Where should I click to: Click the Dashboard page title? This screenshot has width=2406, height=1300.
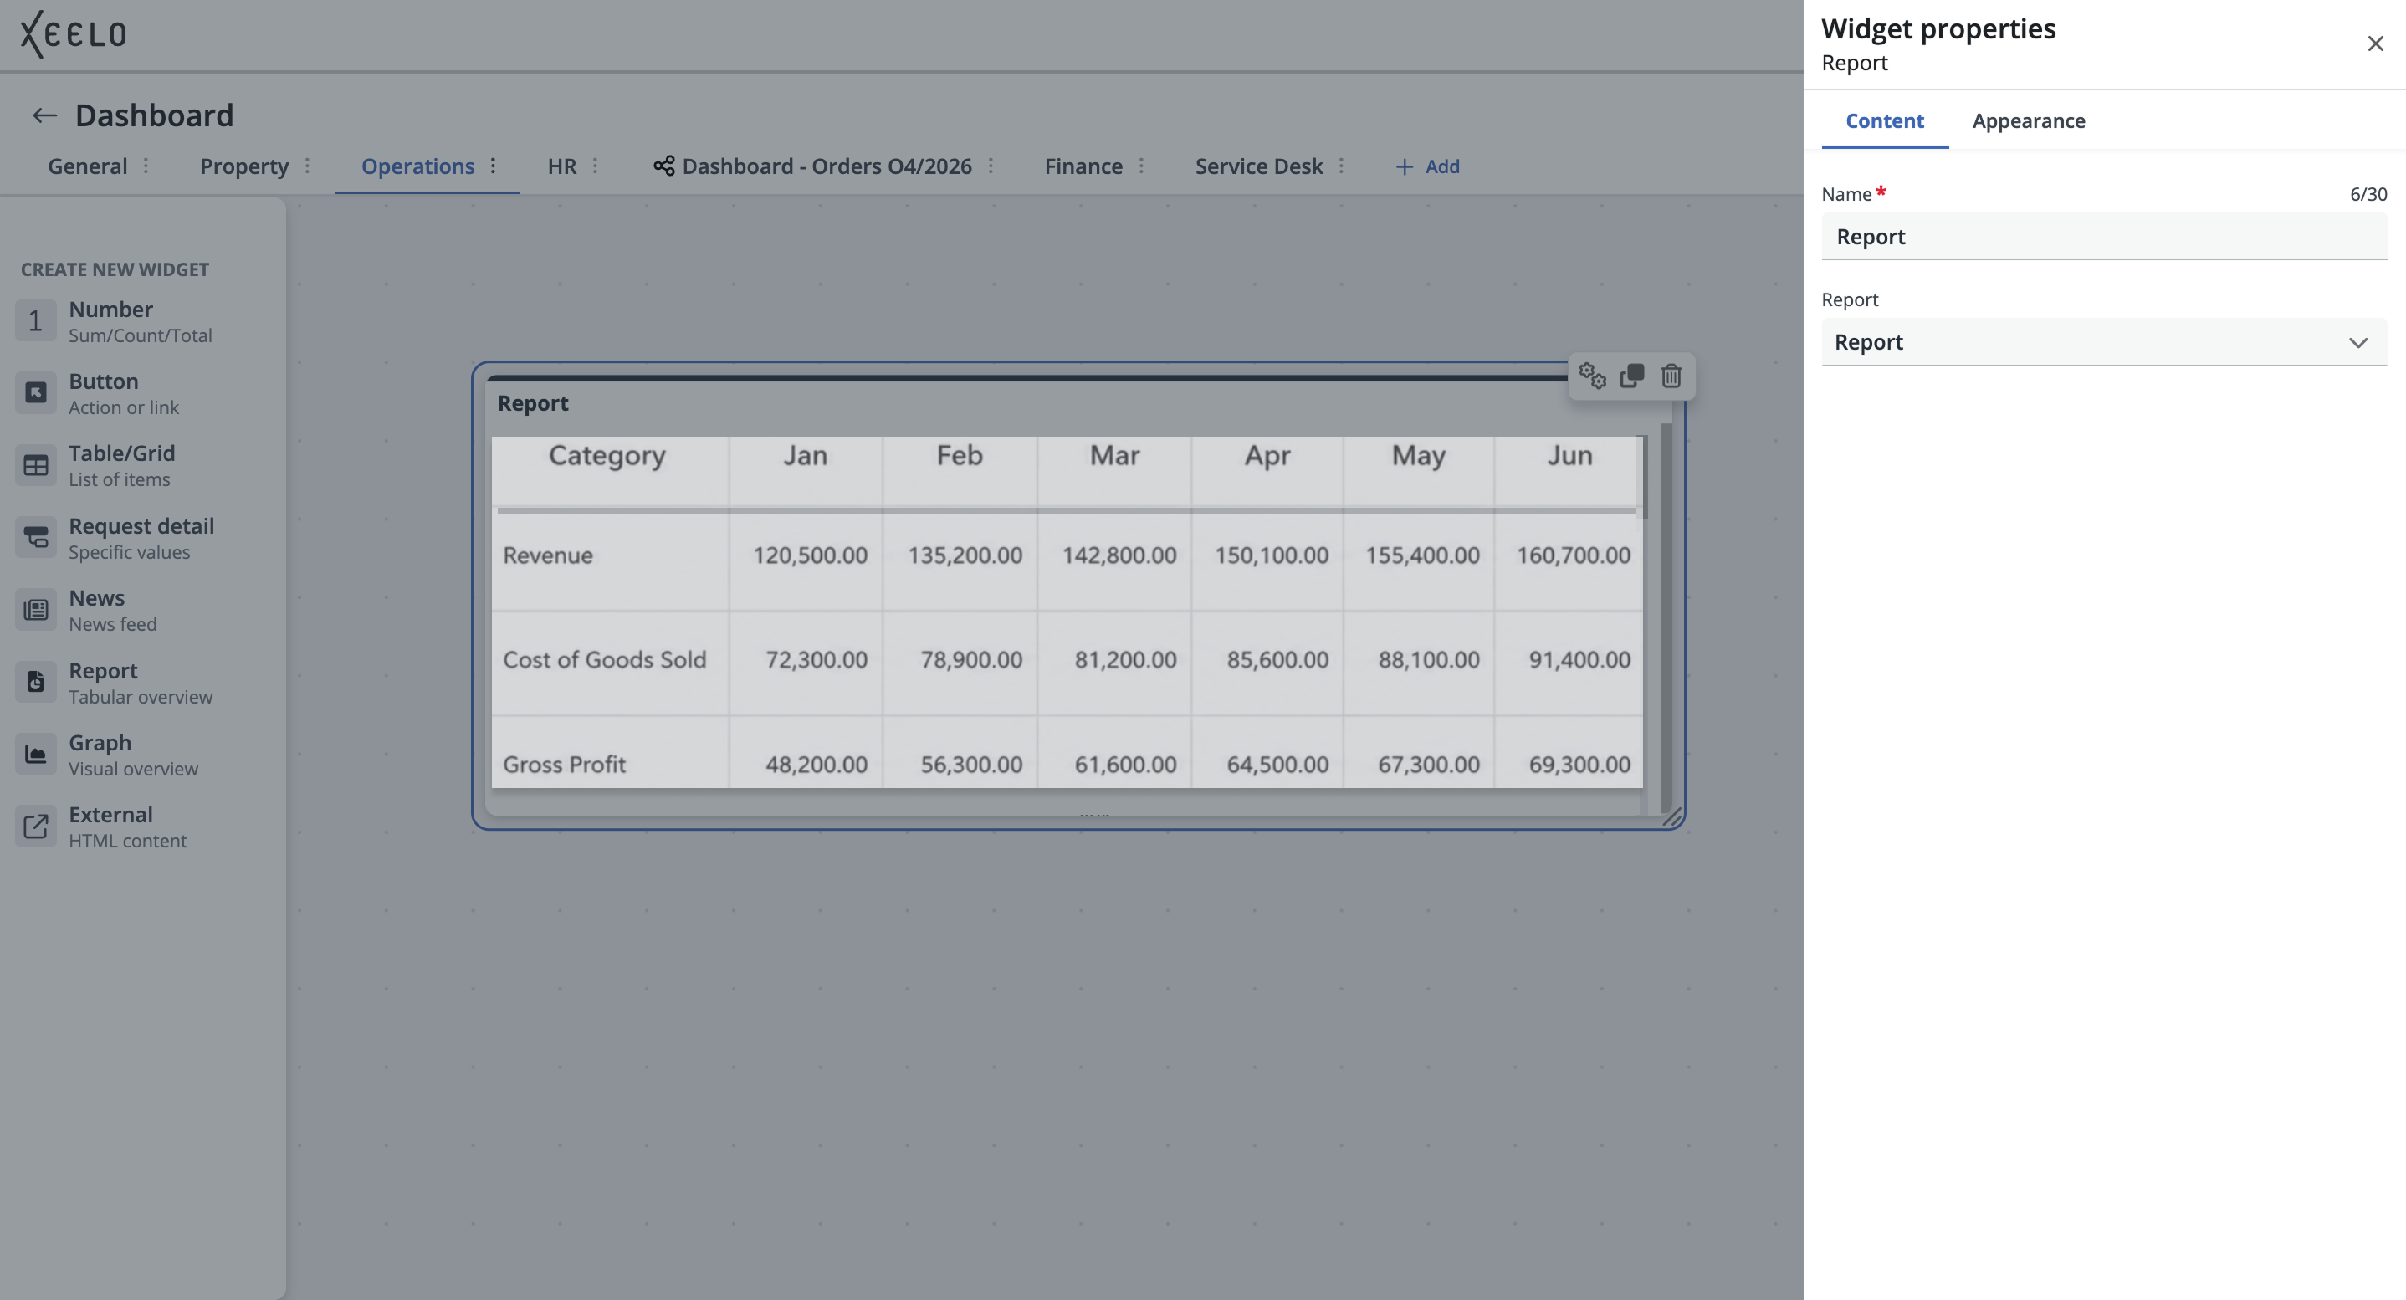154,115
